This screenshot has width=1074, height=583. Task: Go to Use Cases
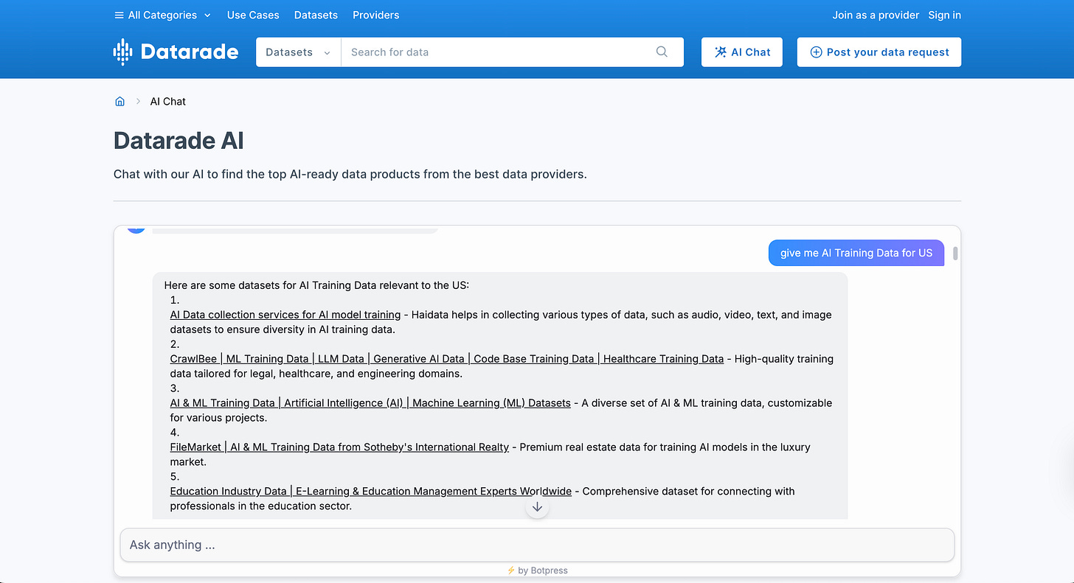click(x=253, y=15)
